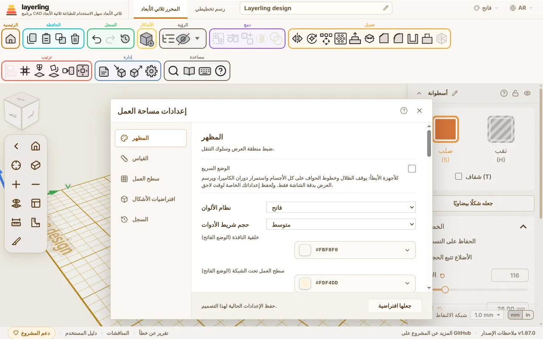Click the undo arrow icon
543x339 pixels.
(x=97, y=39)
